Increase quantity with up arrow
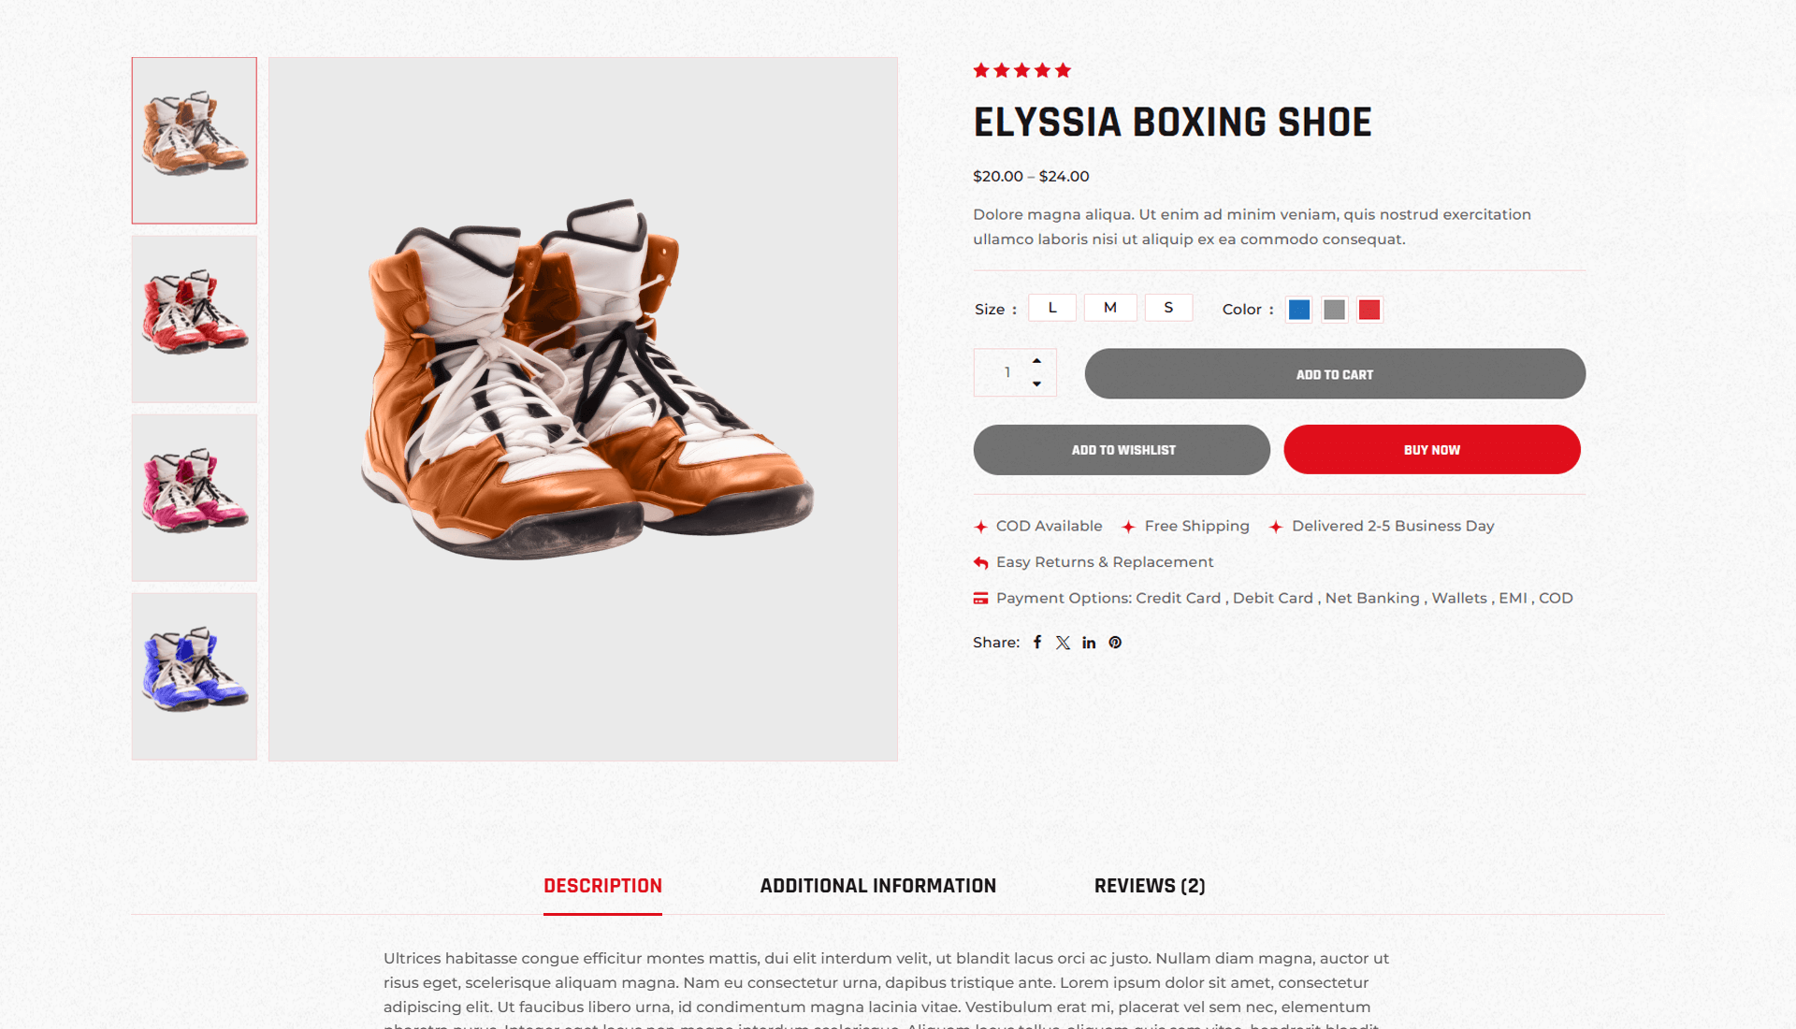The width and height of the screenshot is (1796, 1029). point(1036,361)
